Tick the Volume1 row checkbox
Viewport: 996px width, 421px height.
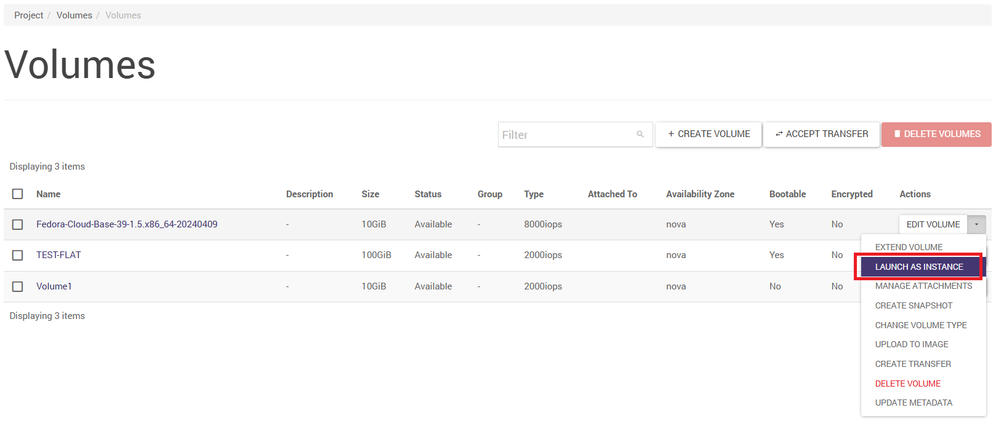tap(18, 286)
